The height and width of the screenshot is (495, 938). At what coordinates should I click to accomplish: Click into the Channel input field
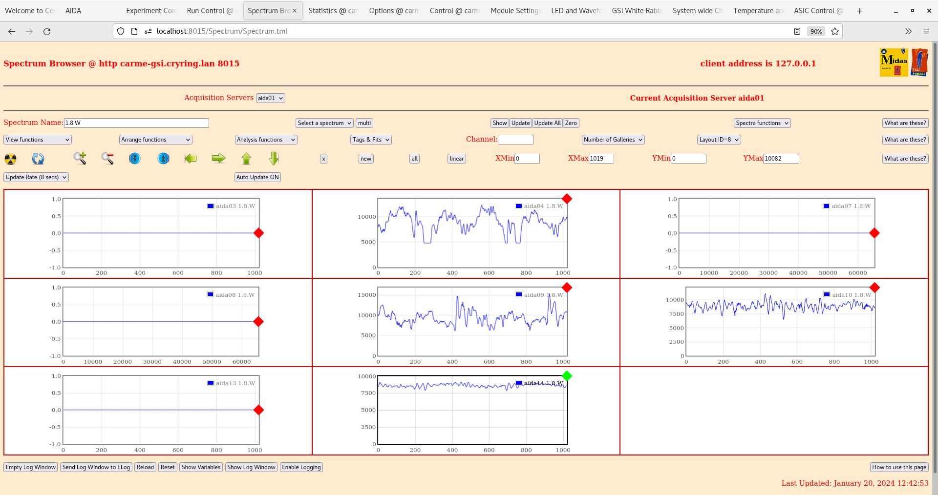pyautogui.click(x=515, y=140)
